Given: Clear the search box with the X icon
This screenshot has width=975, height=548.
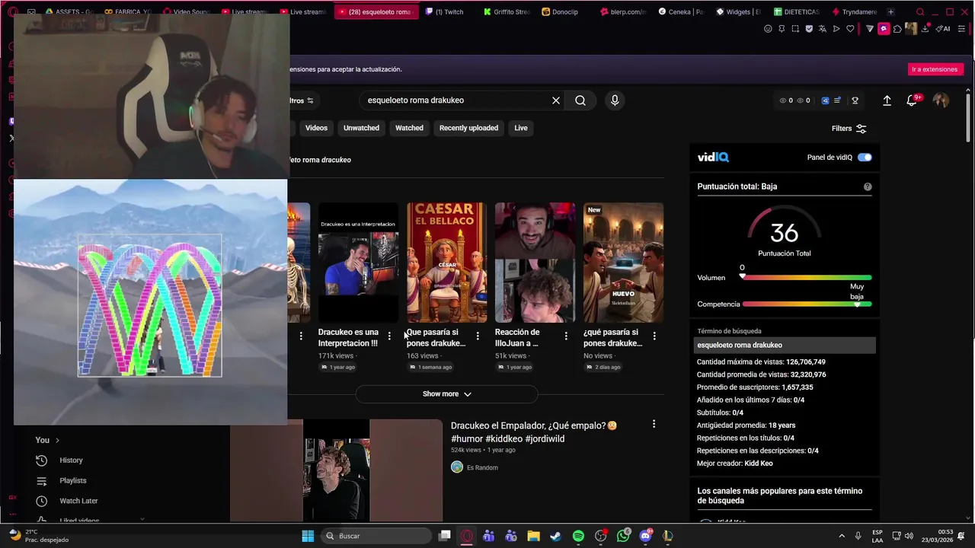Looking at the screenshot, I should coord(556,100).
